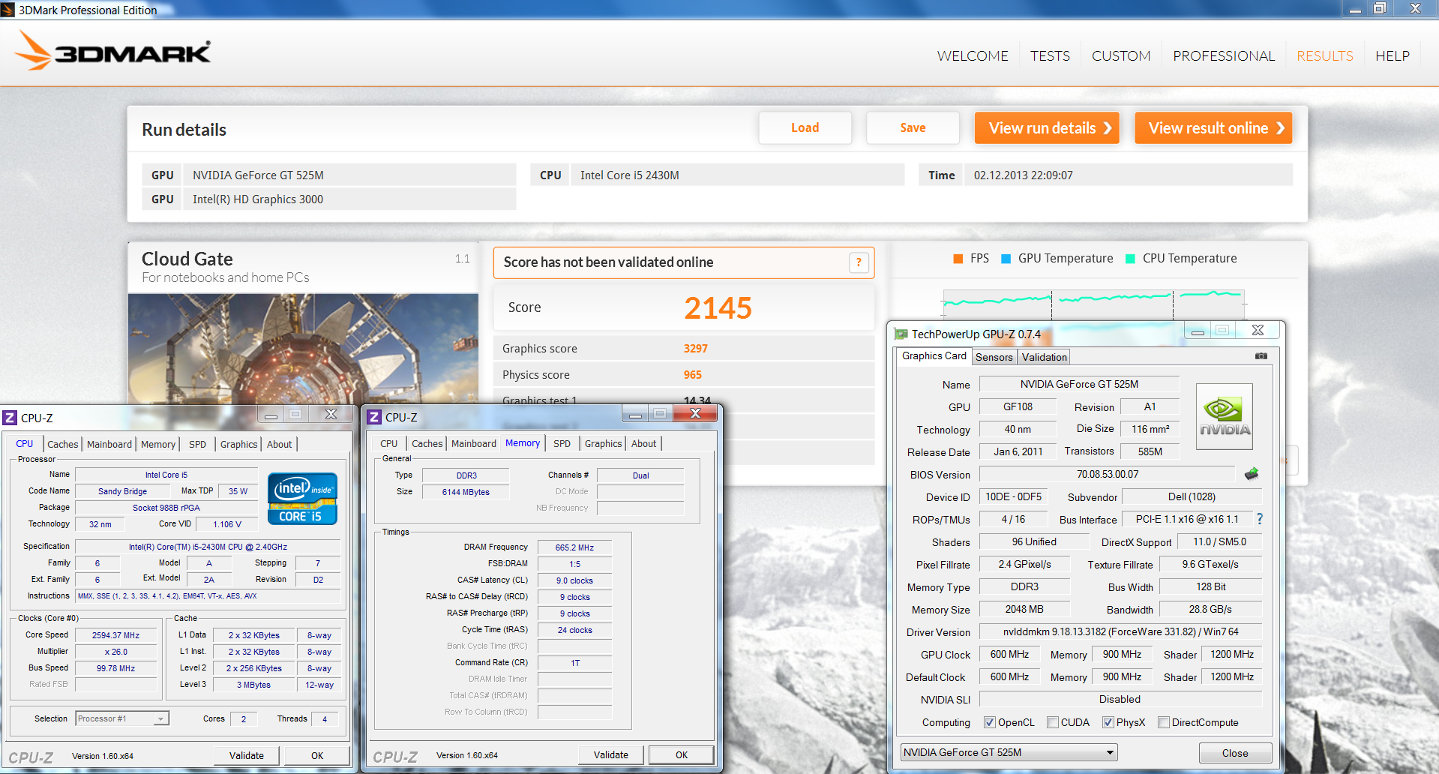Click the Physics score value 965
The image size is (1439, 774).
point(693,375)
